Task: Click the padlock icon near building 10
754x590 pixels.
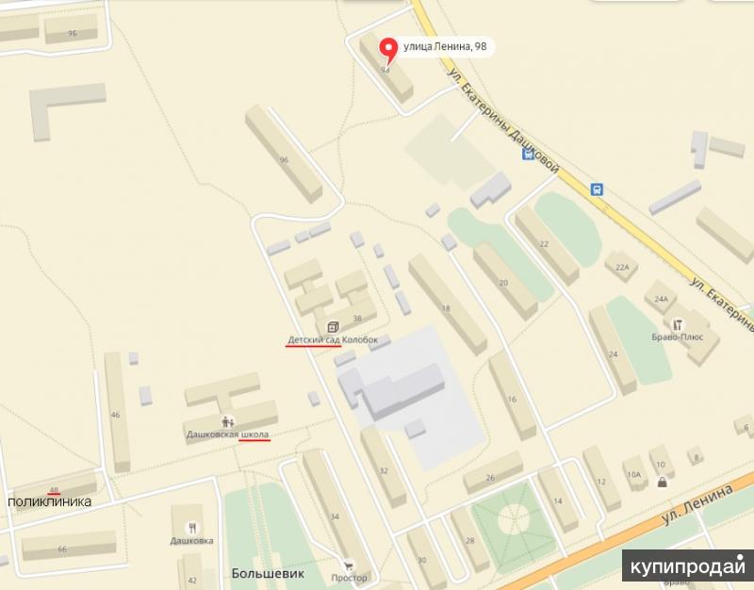Action: point(663,482)
